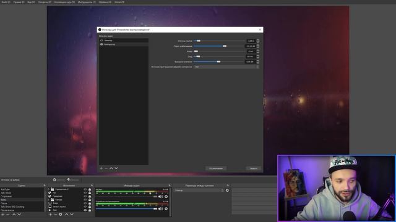This screenshot has width=396, height=222.
Task: Select the Limiter filter in list
Action: click(124, 40)
